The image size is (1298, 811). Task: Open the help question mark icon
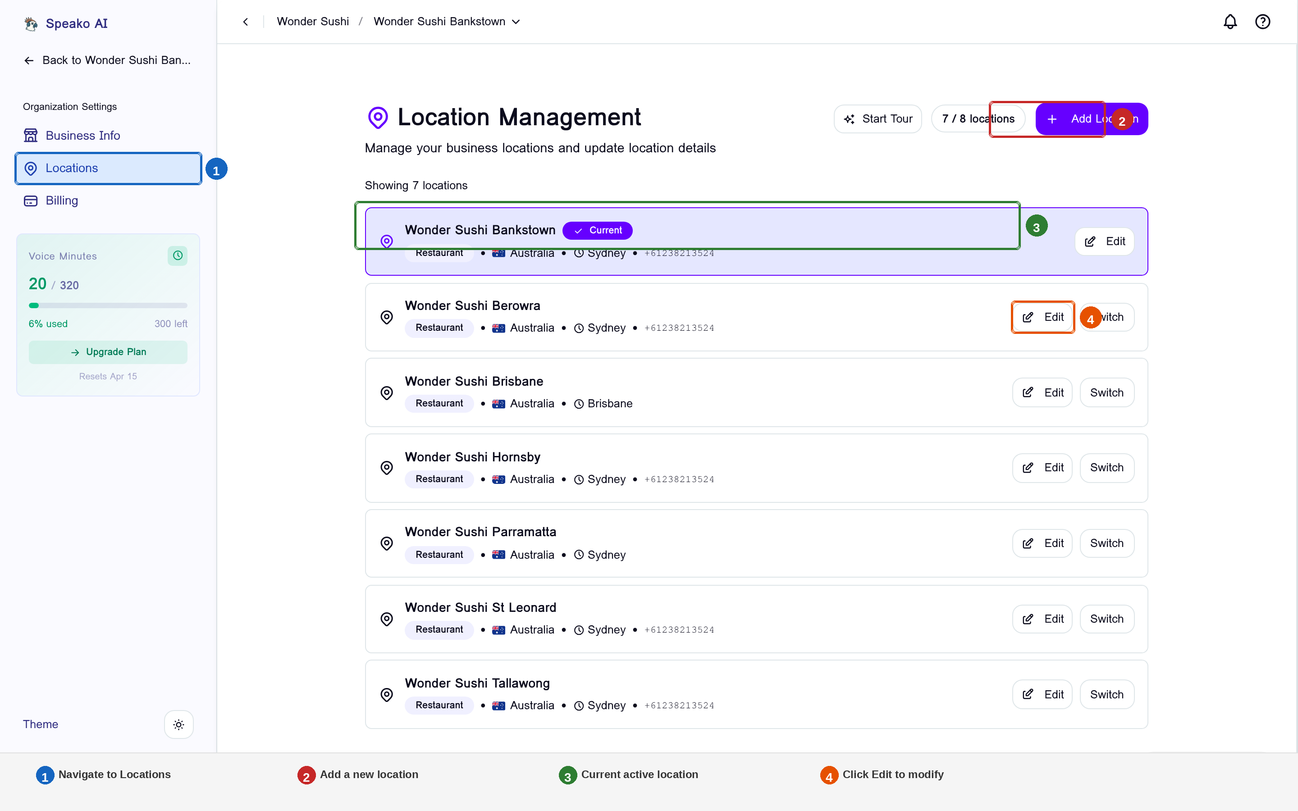click(x=1264, y=22)
